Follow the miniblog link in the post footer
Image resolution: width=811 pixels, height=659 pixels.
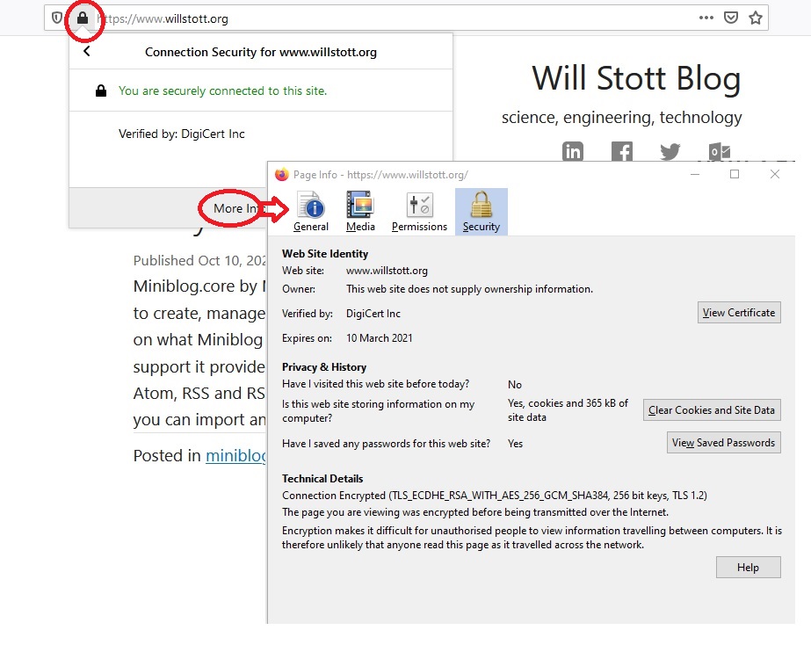pos(235,455)
